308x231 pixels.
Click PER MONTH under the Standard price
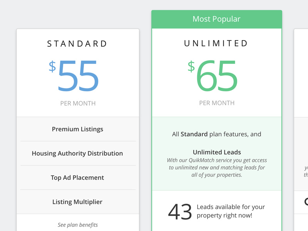point(78,103)
